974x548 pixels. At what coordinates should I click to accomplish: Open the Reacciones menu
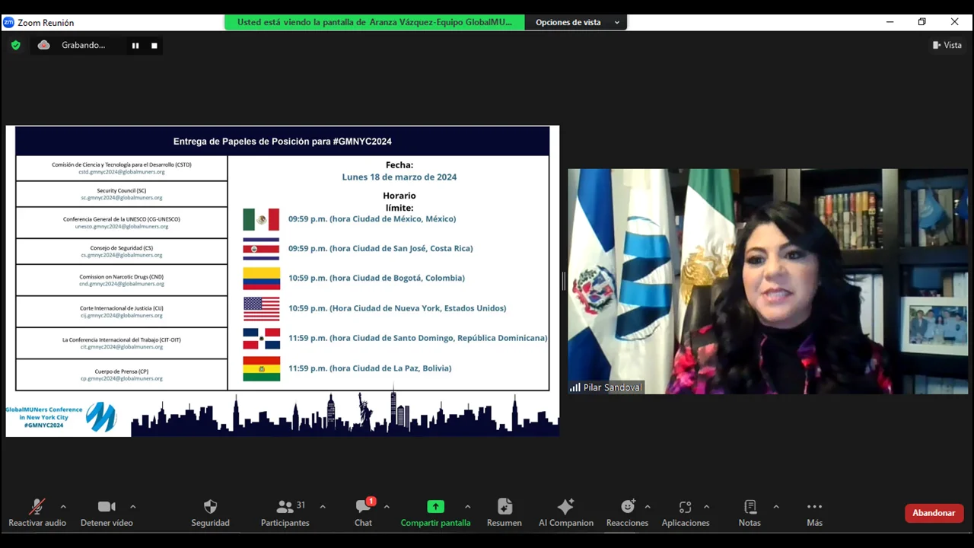[627, 508]
